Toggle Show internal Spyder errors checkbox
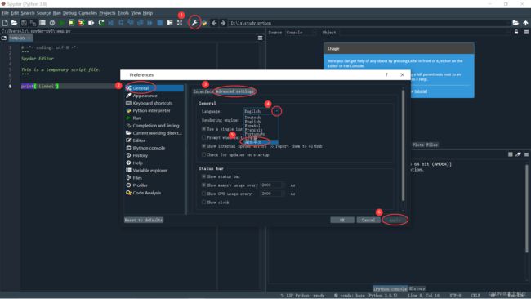Image resolution: width=531 pixels, height=299 pixels. coord(203,146)
